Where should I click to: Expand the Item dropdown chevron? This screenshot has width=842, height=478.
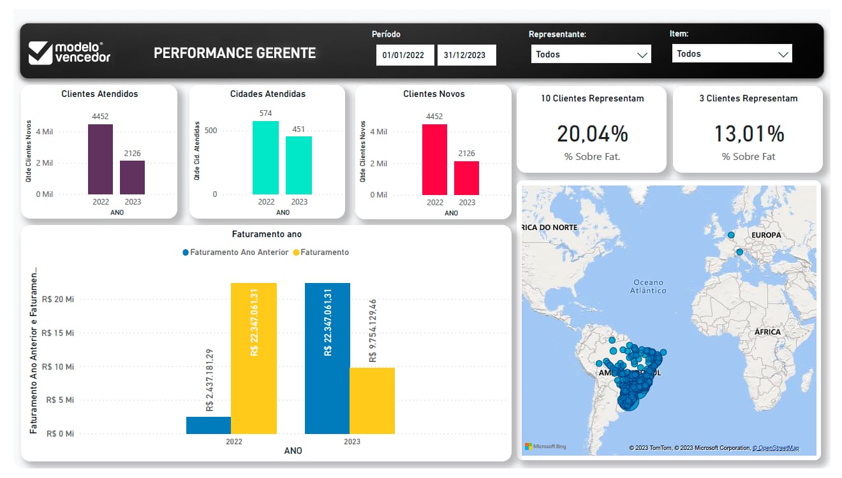783,54
